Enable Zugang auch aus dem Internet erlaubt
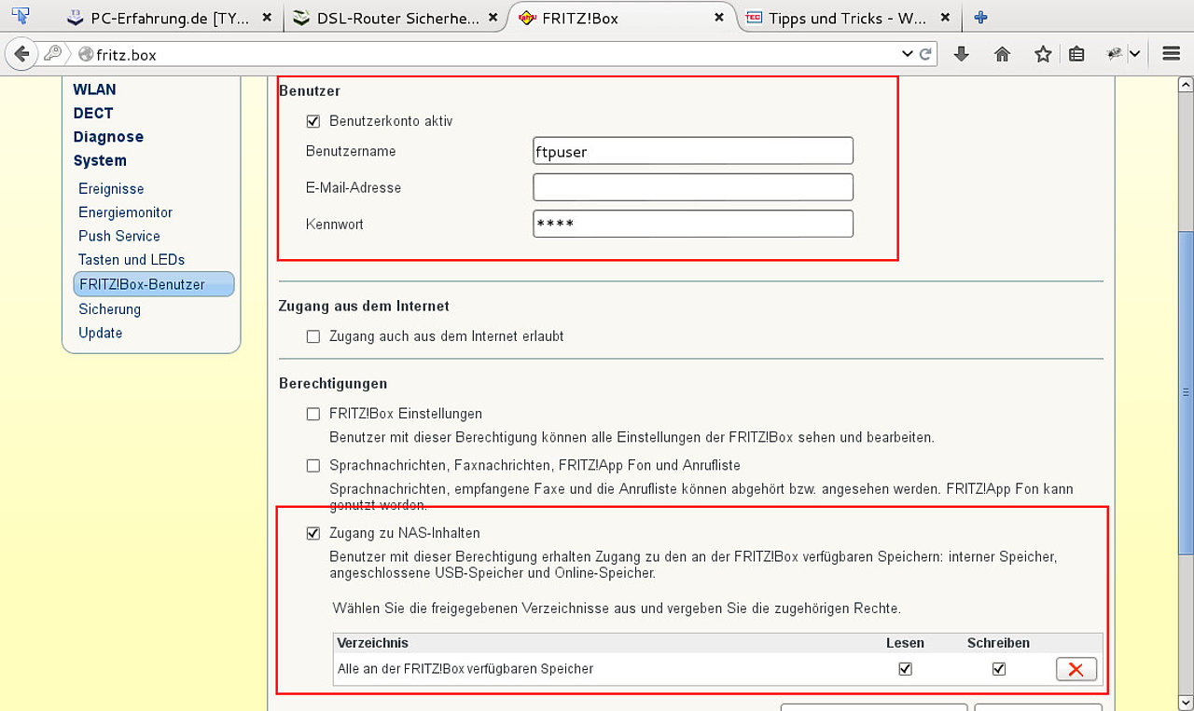Screen dimensions: 1194x711 pyautogui.click(x=313, y=336)
